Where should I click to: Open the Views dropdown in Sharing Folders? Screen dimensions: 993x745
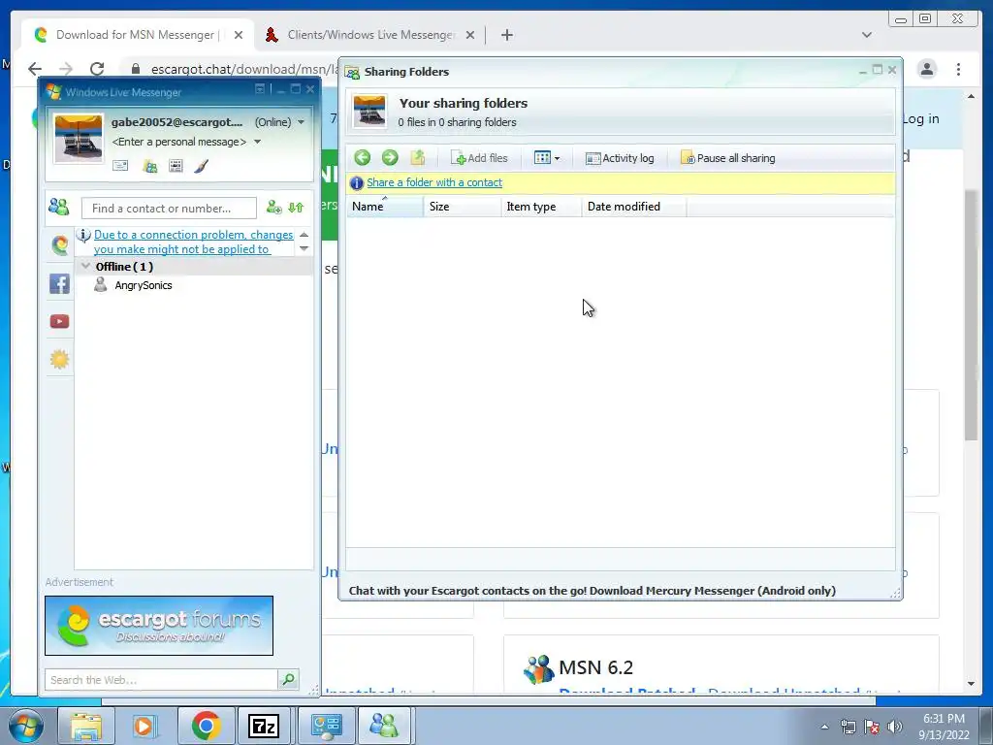coord(547,158)
